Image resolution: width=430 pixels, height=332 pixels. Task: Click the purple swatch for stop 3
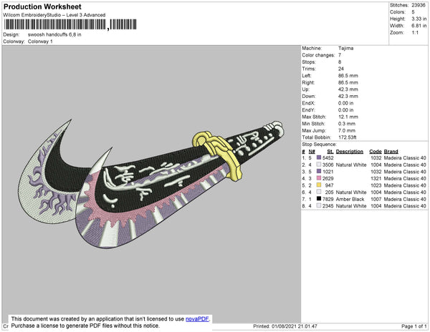click(x=319, y=171)
